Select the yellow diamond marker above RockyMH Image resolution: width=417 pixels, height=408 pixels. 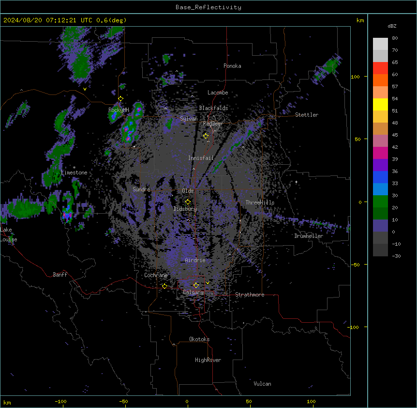click(x=120, y=98)
